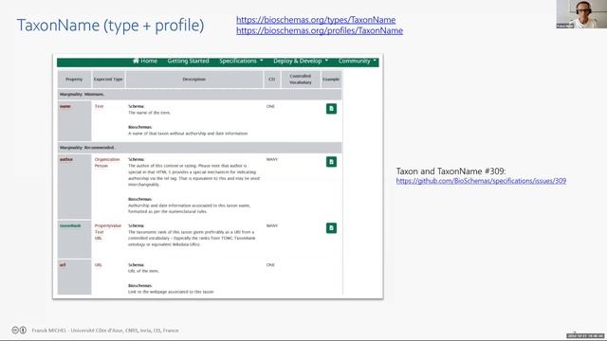Expand the Deploy & Develop dropdown

click(301, 61)
